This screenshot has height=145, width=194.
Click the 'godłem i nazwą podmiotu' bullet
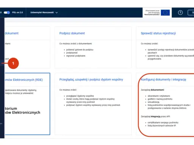click(160, 99)
